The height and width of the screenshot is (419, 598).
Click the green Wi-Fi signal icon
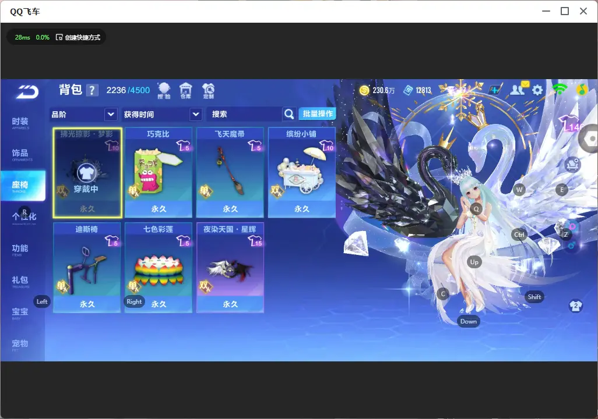pyautogui.click(x=560, y=89)
